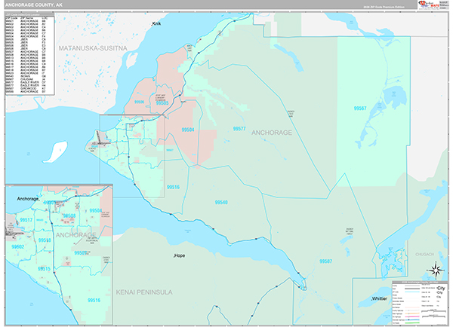453x327 pixels.
Task: Click the 99515 ZIP label in inset
Action: 44,269
